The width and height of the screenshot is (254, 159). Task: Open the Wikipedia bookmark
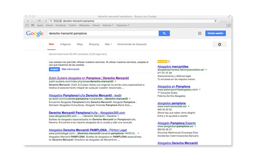click(84, 25)
